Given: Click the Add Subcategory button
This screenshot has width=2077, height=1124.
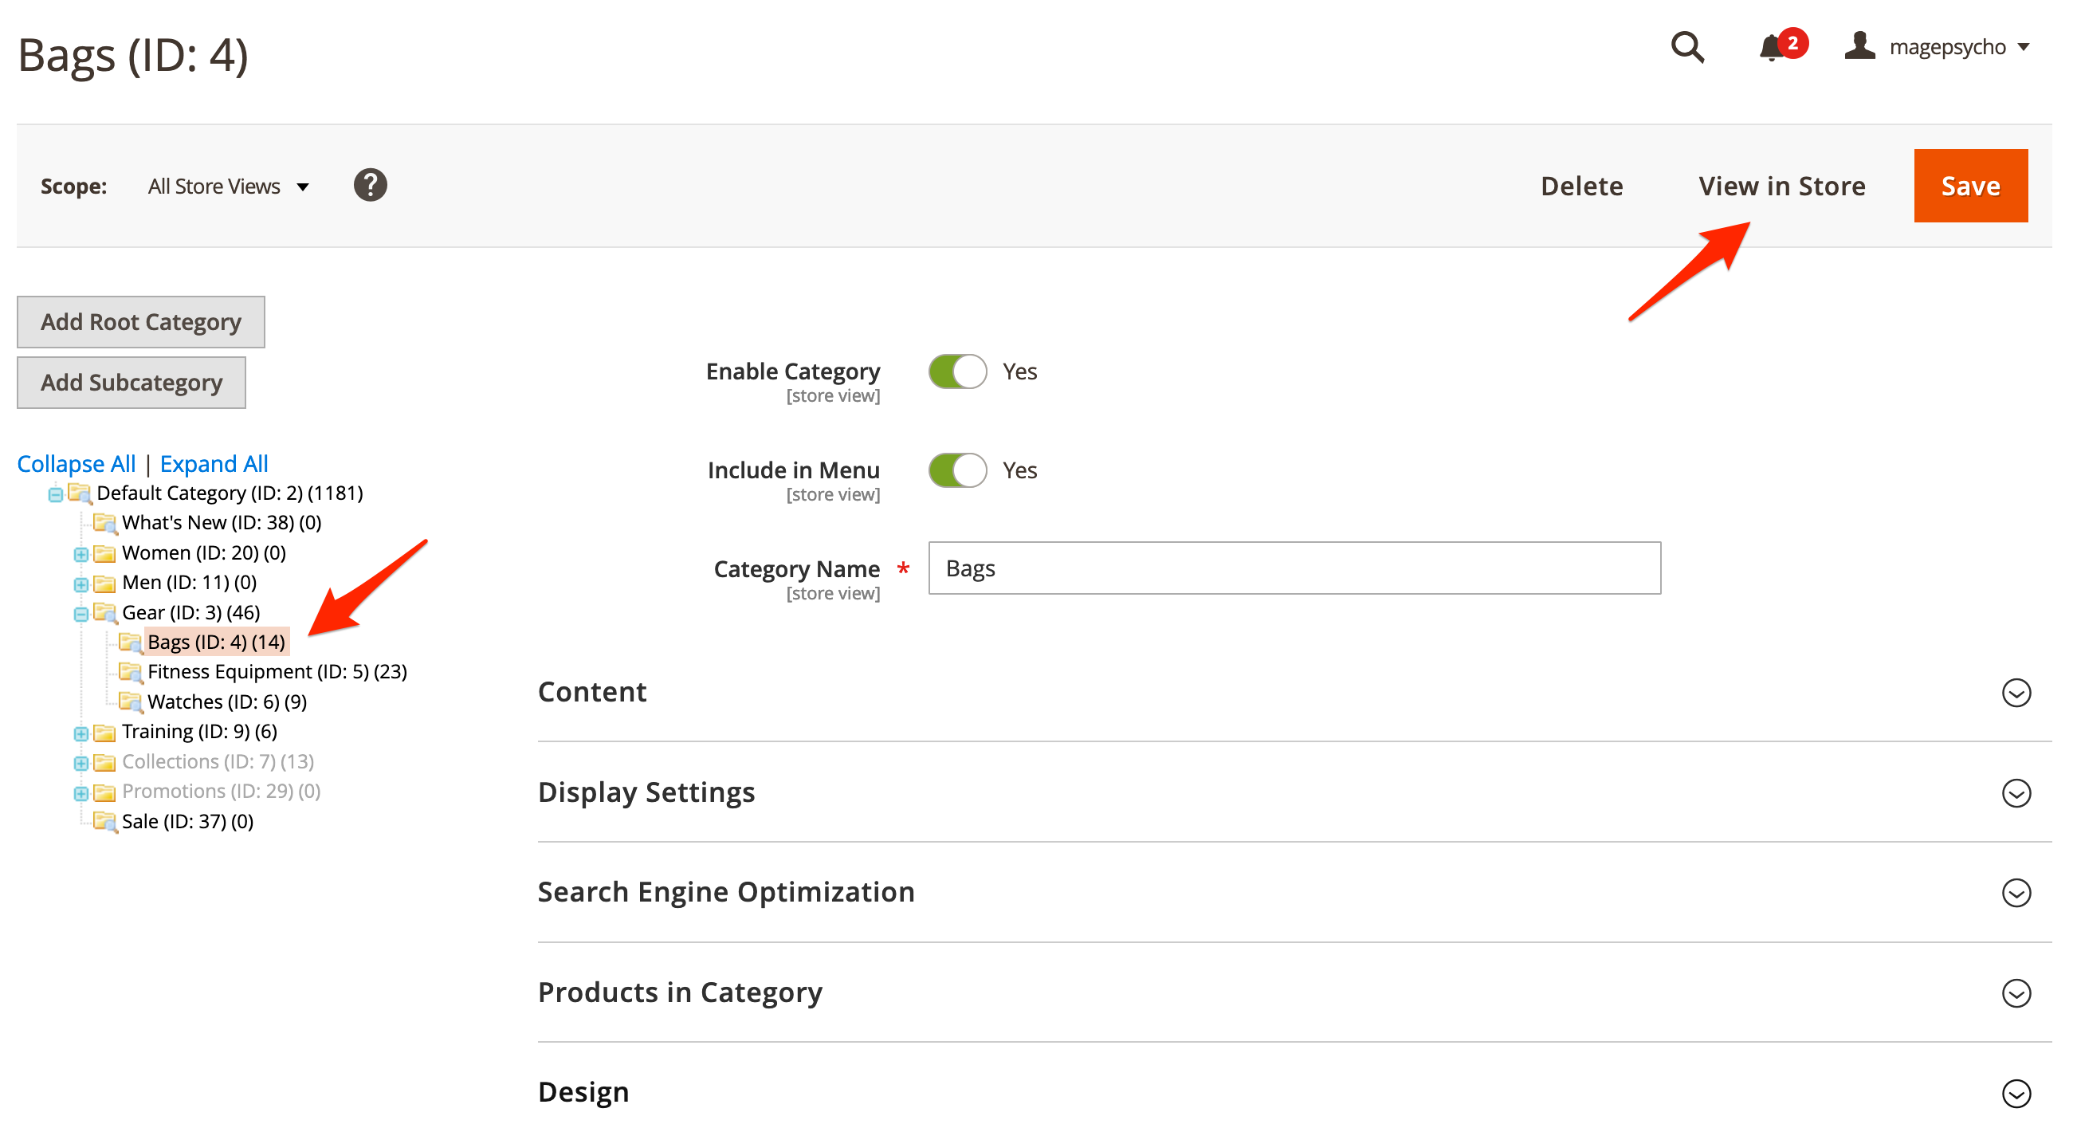Looking at the screenshot, I should click(x=132, y=382).
